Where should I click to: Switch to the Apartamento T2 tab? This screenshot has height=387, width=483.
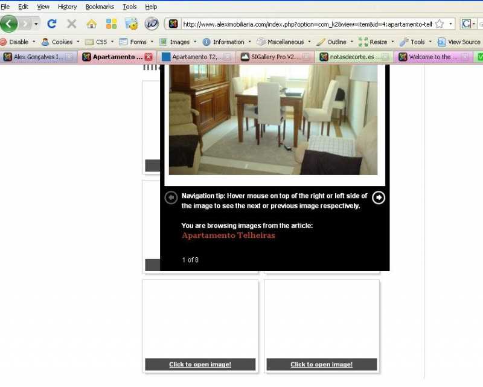pos(197,57)
